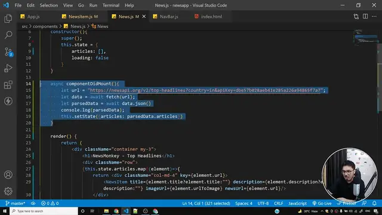Click 'render()' text on line 22
Screen dimensions: 382x215
coord(61,136)
